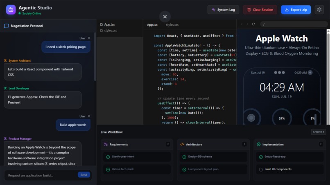330x185 pixels.
Task: Click the trash icon in Clear Session
Action: [249, 10]
